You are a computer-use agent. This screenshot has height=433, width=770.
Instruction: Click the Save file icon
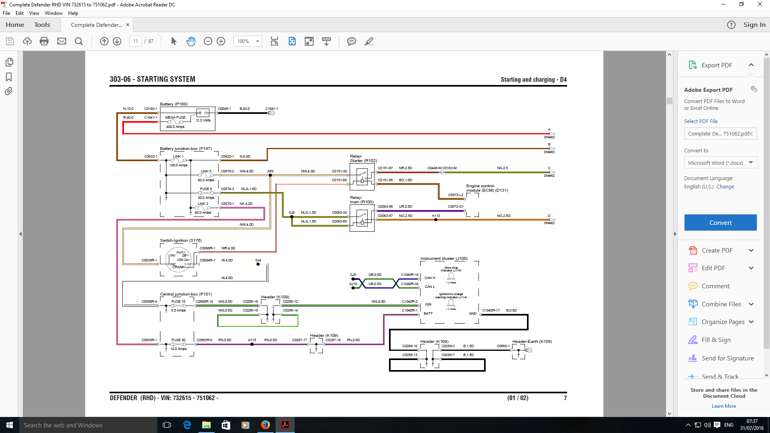[10, 41]
